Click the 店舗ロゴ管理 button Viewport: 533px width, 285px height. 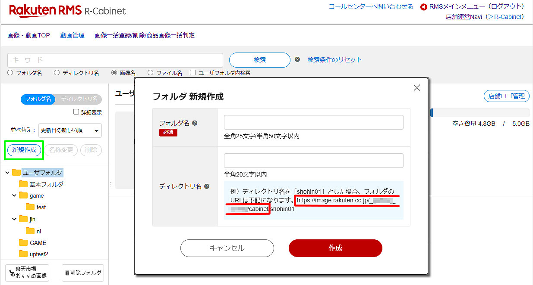click(x=507, y=96)
